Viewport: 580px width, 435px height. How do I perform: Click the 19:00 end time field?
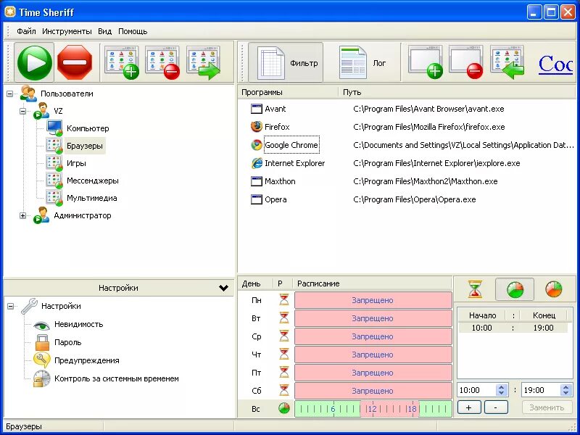(541, 390)
